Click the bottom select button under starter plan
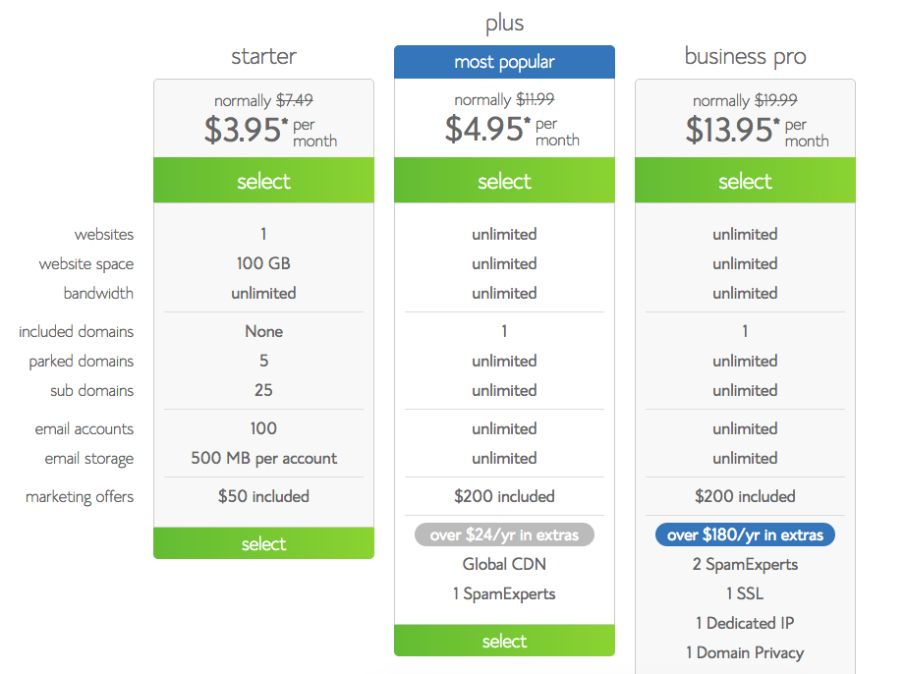This screenshot has height=674, width=905. (263, 543)
